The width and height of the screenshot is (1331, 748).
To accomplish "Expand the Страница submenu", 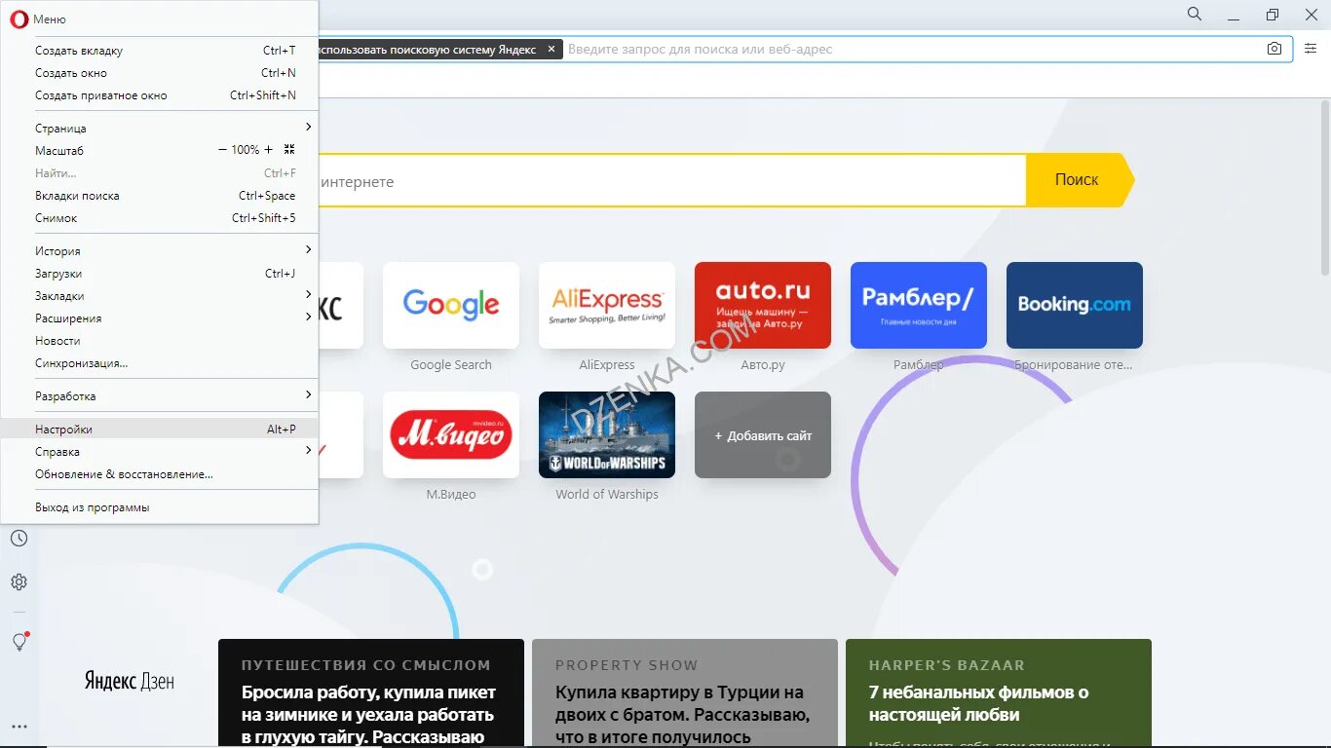I will pyautogui.click(x=160, y=129).
